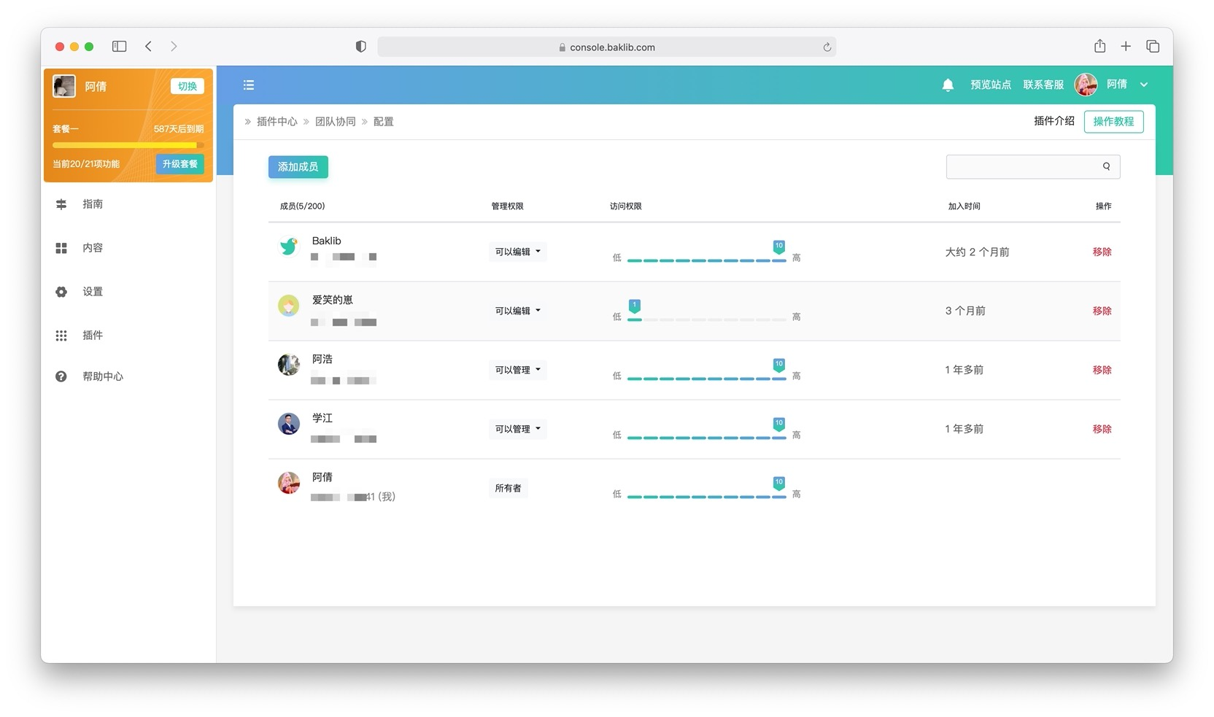This screenshot has width=1214, height=717.
Task: Click 阿倩 avatar in member list
Action: point(289,483)
